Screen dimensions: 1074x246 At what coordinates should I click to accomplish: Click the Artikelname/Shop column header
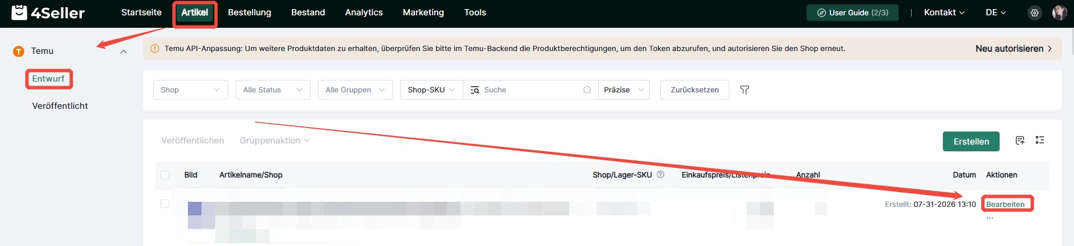[x=251, y=175]
